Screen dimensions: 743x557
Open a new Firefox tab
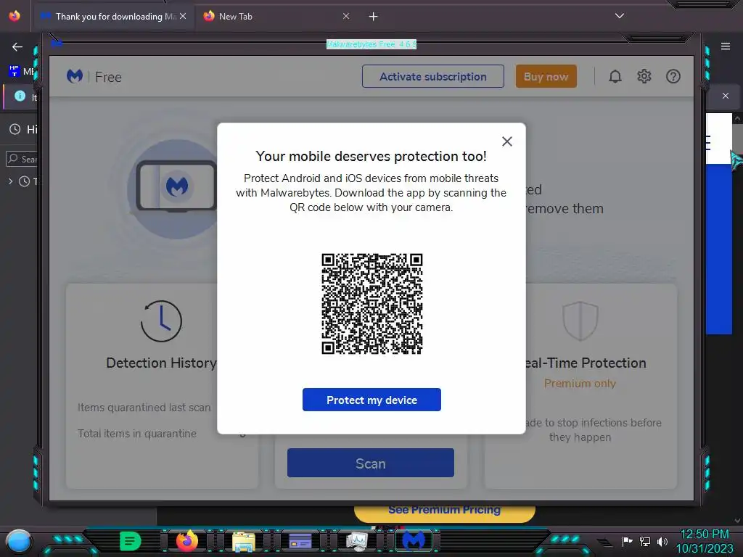(x=374, y=17)
